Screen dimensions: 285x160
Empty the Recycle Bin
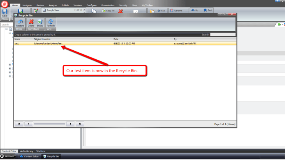pos(40,23)
